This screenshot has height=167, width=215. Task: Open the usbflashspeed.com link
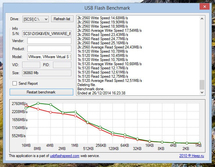coord(65,156)
